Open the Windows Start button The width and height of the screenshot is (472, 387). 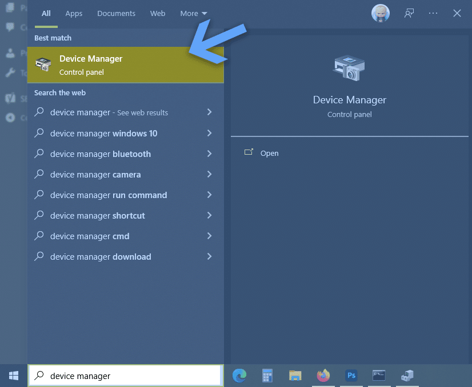(14, 376)
